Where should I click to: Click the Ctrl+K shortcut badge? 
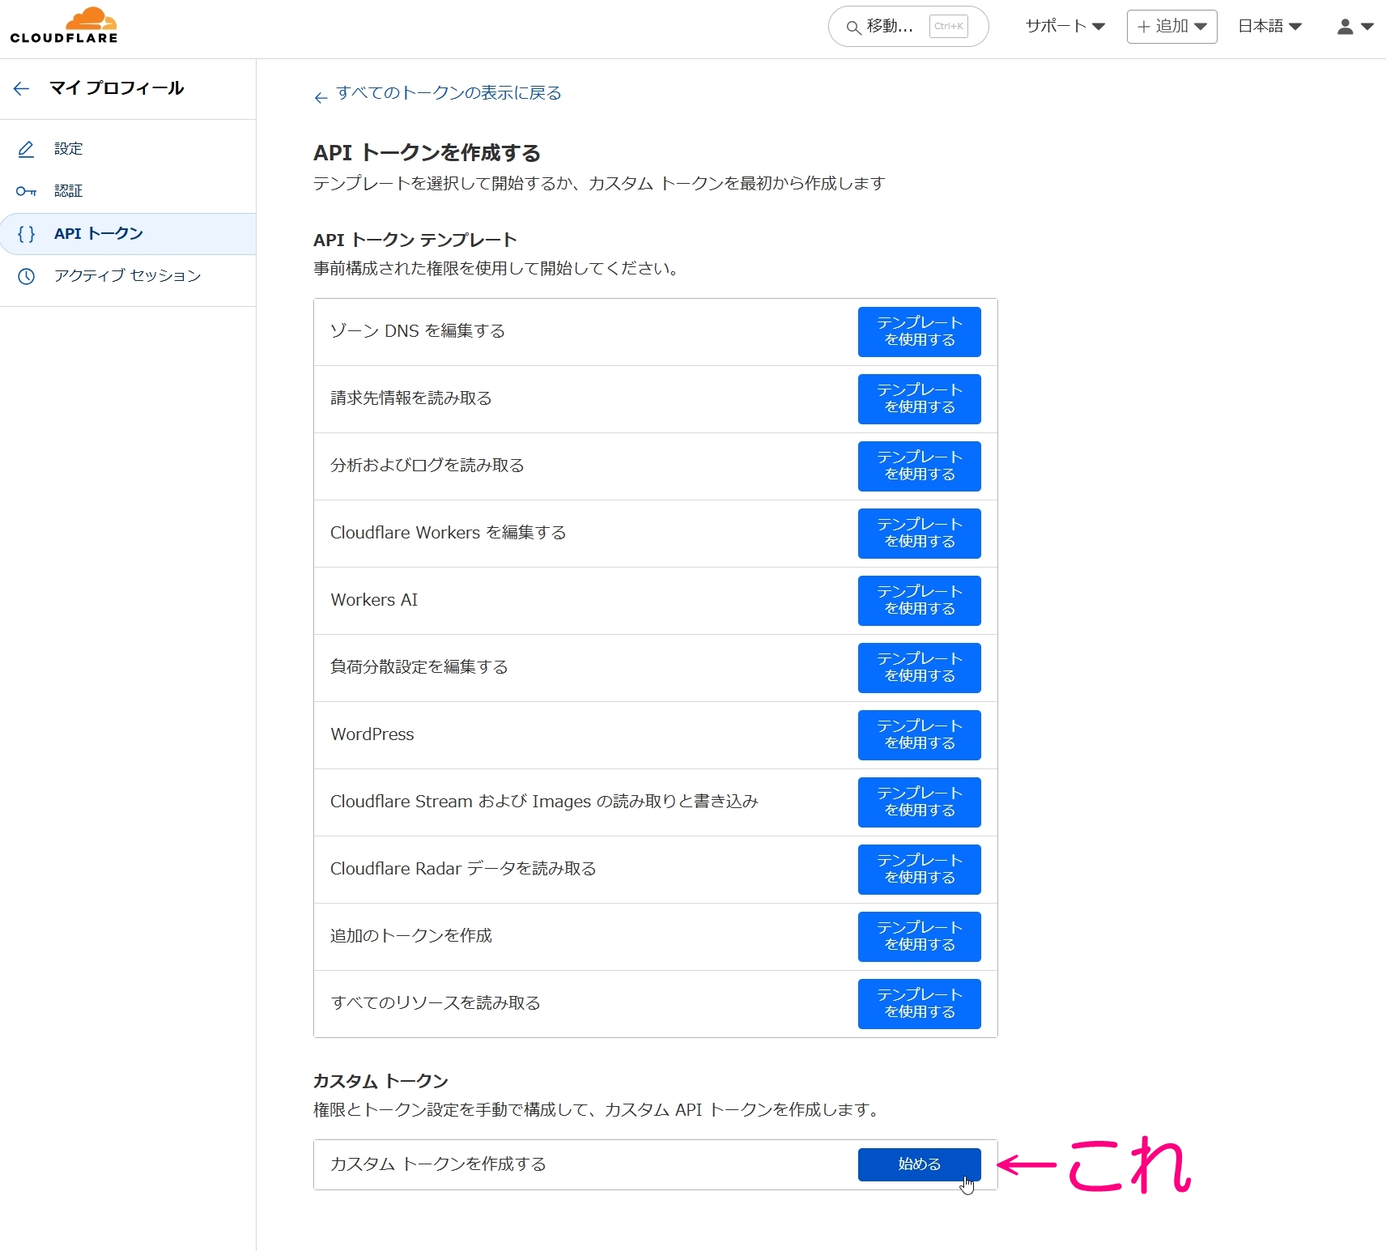coord(948,26)
